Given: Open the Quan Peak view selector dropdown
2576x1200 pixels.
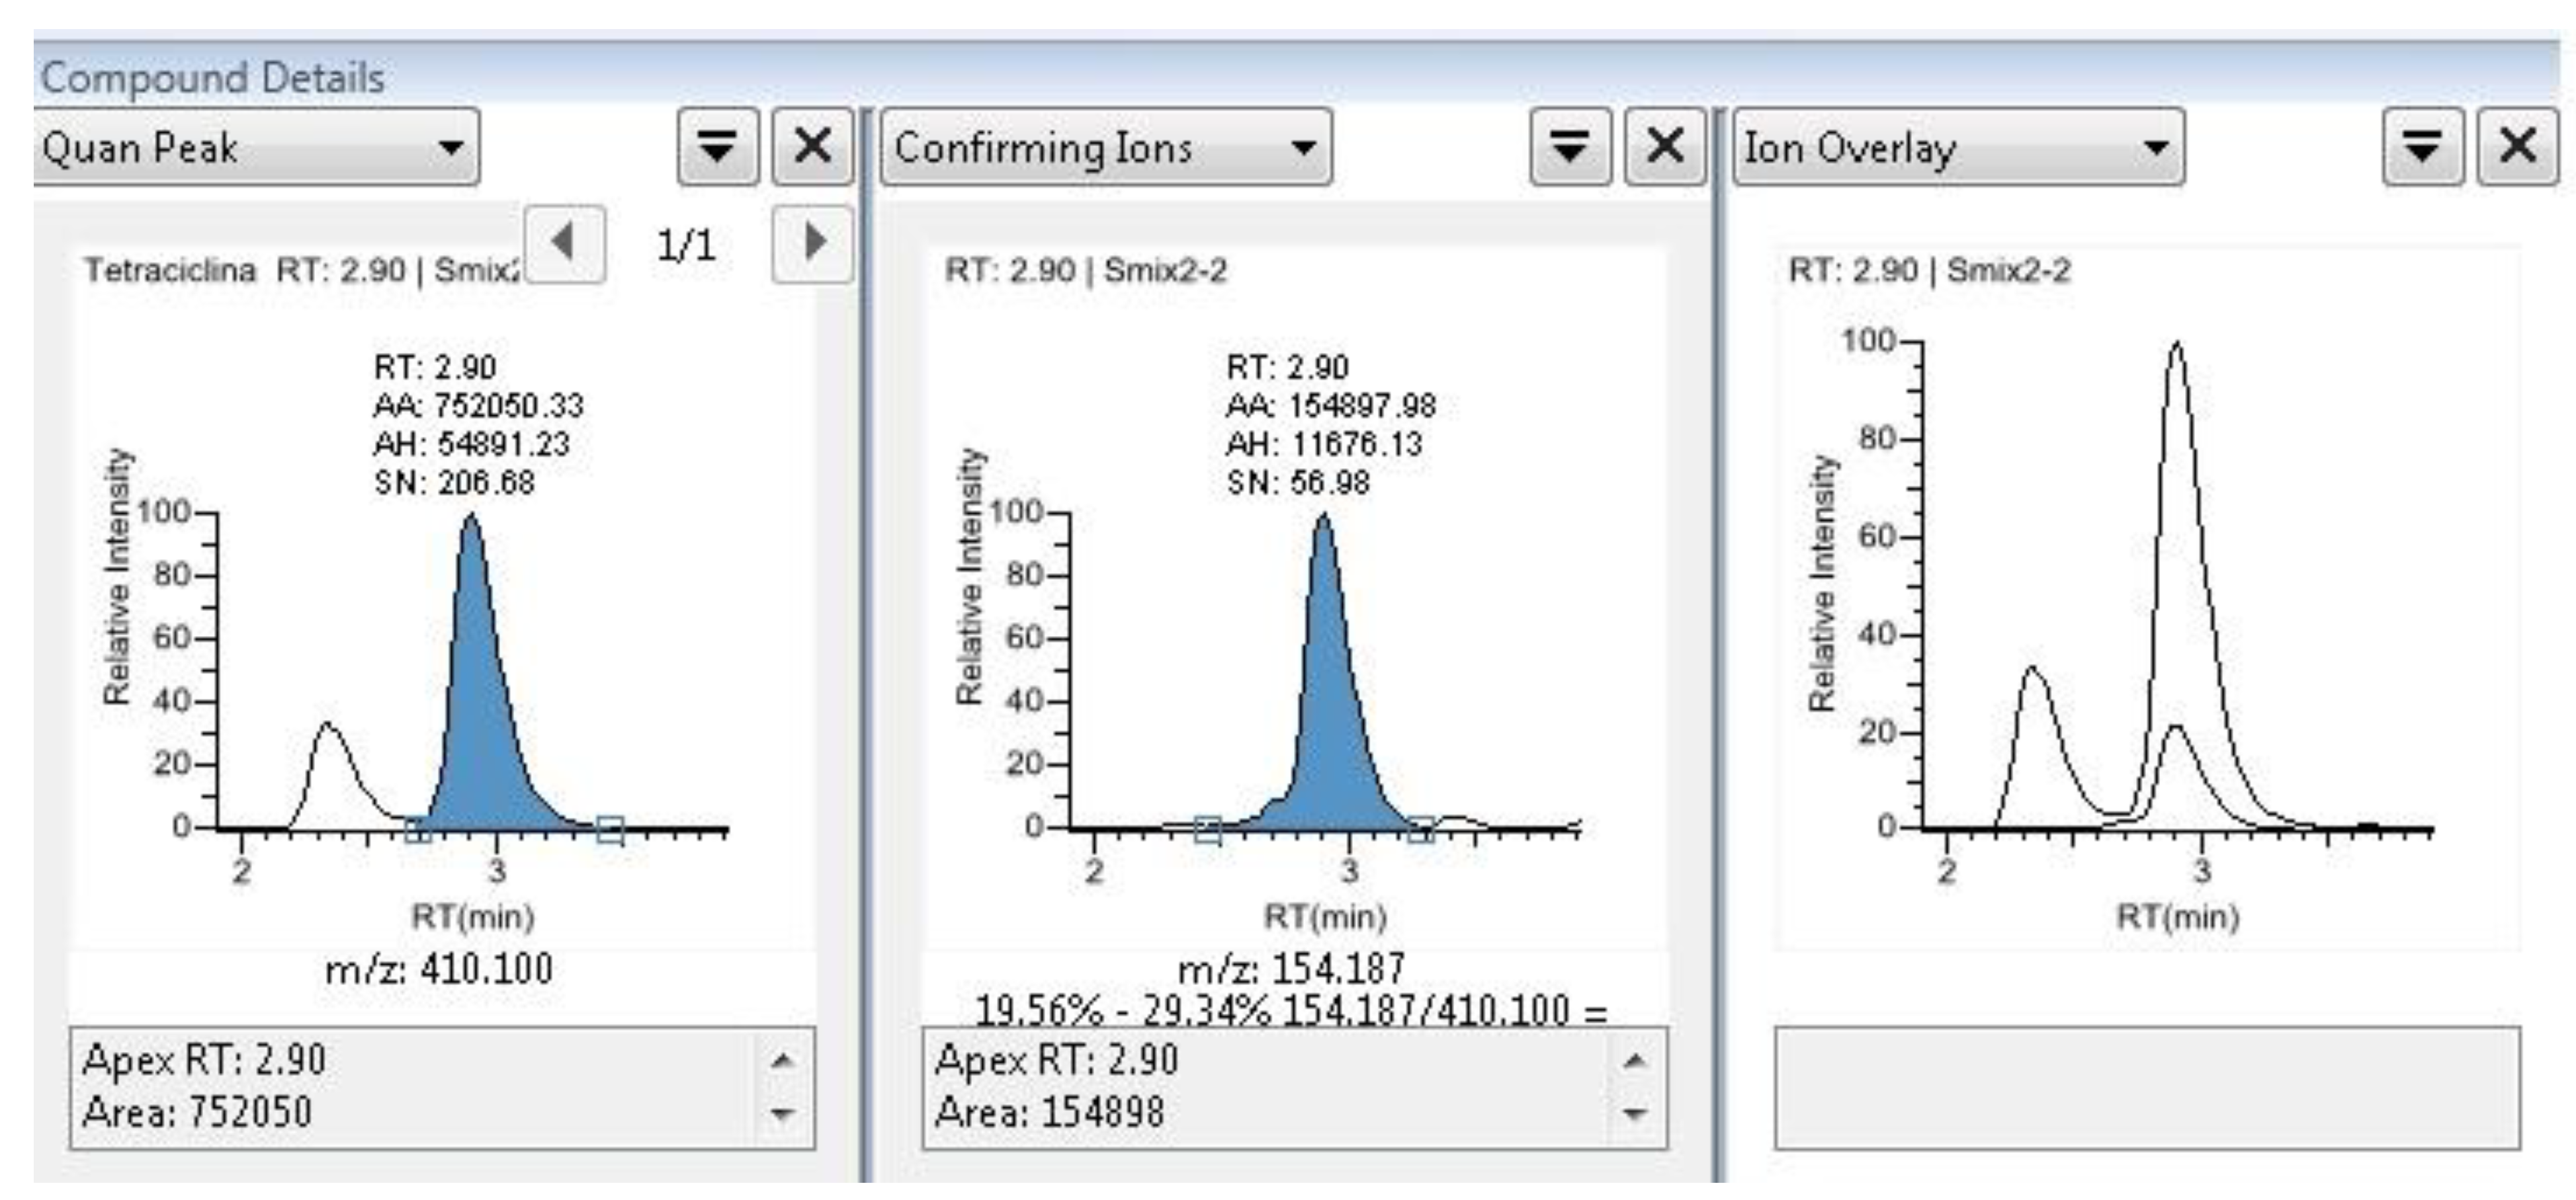Looking at the screenshot, I should pos(250,151).
